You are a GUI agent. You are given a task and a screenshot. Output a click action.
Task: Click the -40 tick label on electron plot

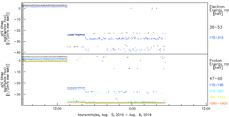click(17, 53)
